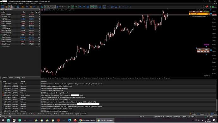Draw a vertical line tool
218x123 pixels.
[119, 7]
